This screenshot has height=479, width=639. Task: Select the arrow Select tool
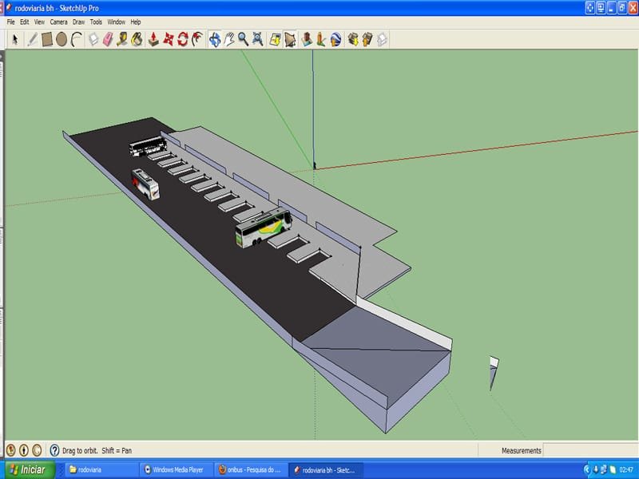tap(14, 38)
